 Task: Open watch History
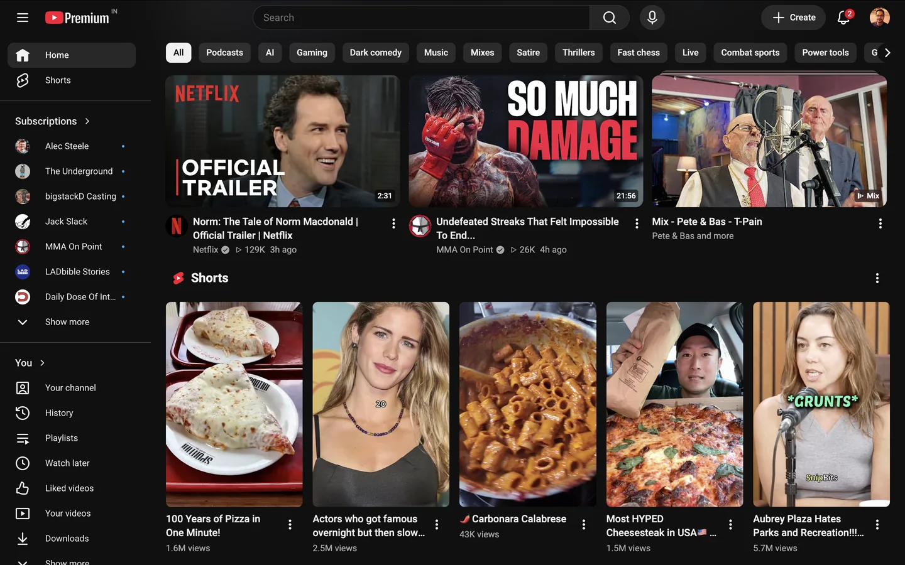click(x=72, y=413)
